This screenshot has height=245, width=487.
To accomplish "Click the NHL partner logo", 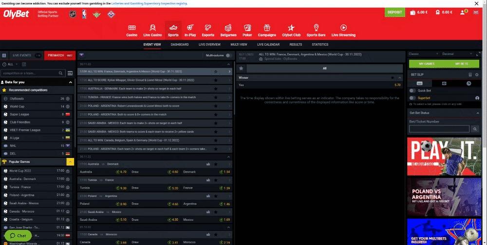I will (73, 14).
